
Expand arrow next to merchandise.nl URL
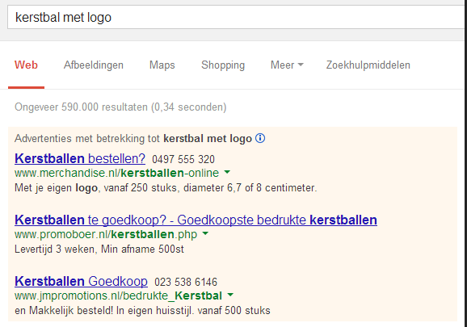click(227, 172)
